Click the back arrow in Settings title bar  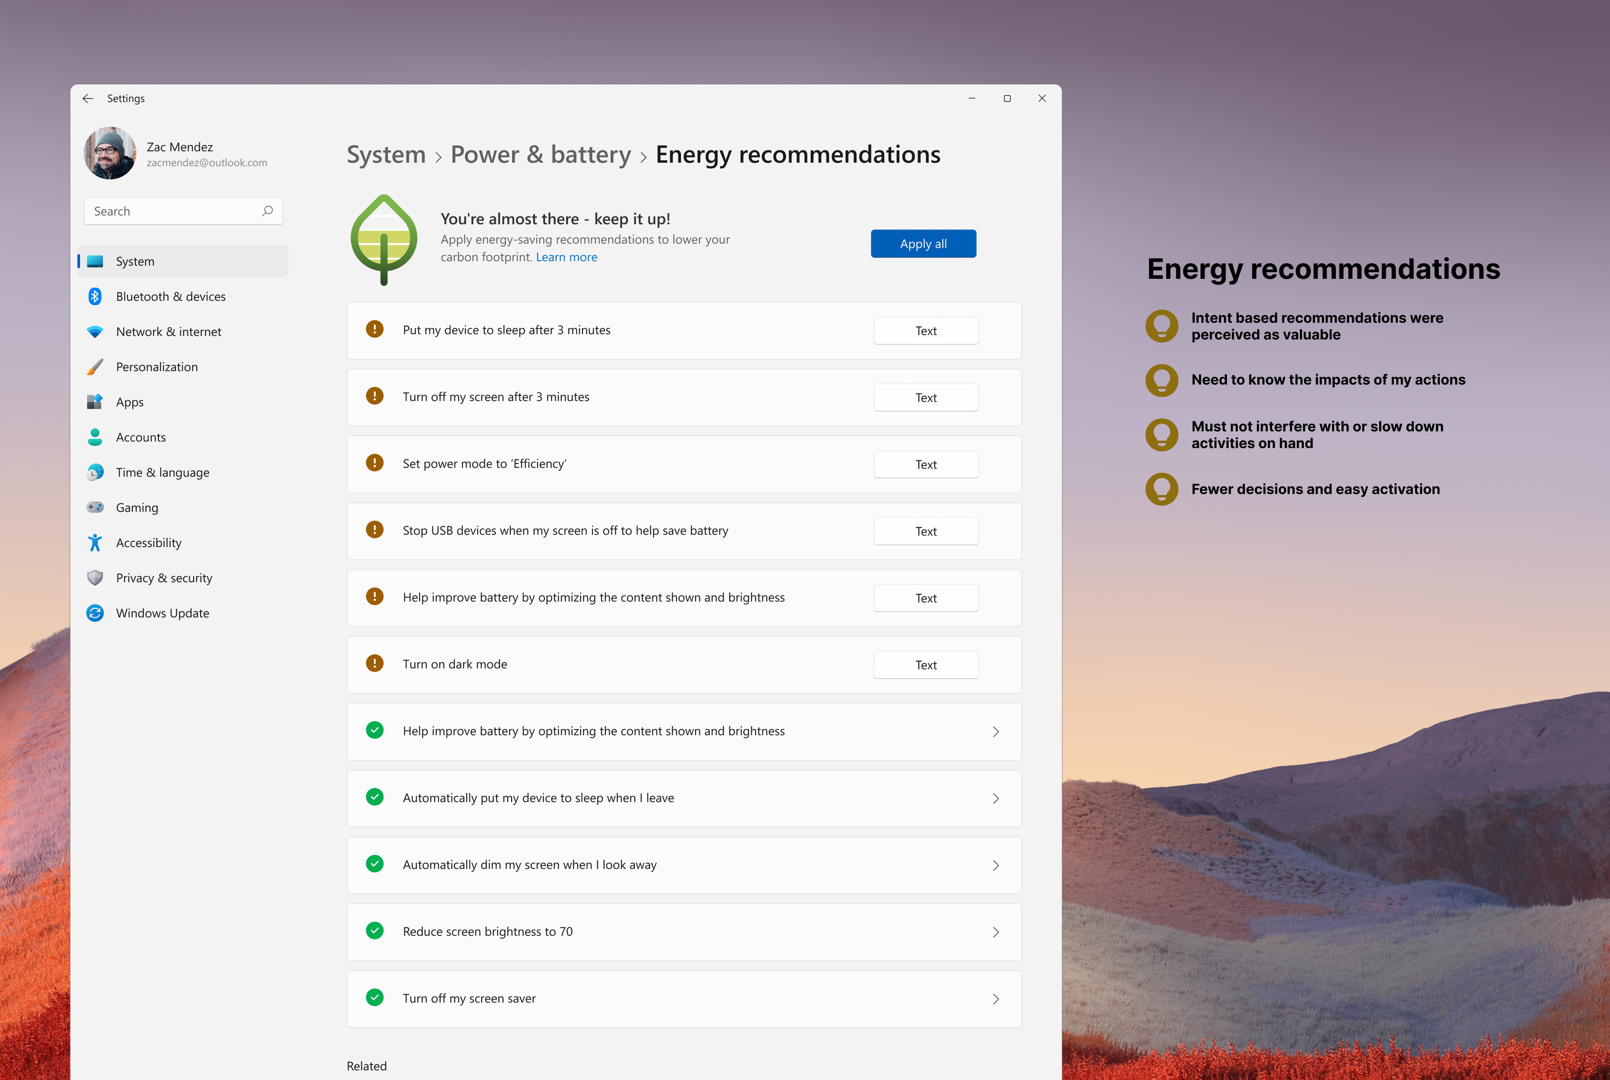[x=88, y=99]
